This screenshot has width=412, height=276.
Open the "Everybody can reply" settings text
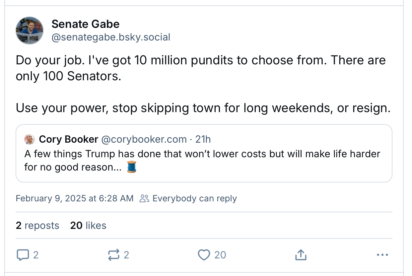tap(194, 198)
